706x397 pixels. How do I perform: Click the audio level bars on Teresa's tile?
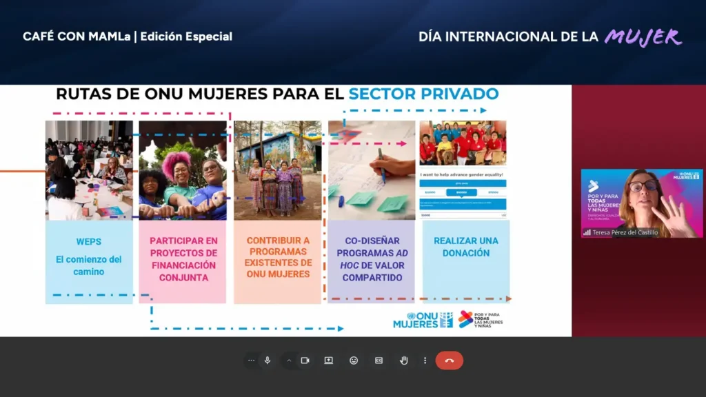click(x=587, y=233)
